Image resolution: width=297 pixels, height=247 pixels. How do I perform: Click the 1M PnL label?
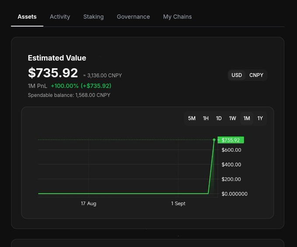(38, 86)
